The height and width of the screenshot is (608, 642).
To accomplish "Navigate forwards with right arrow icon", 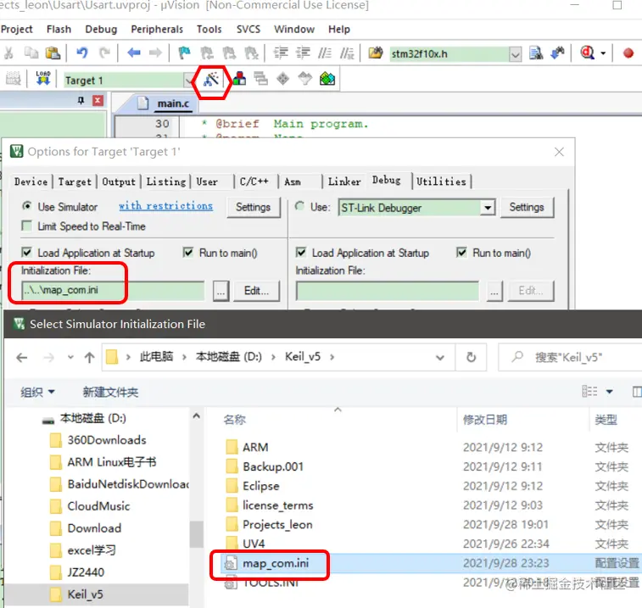I will tap(155, 53).
